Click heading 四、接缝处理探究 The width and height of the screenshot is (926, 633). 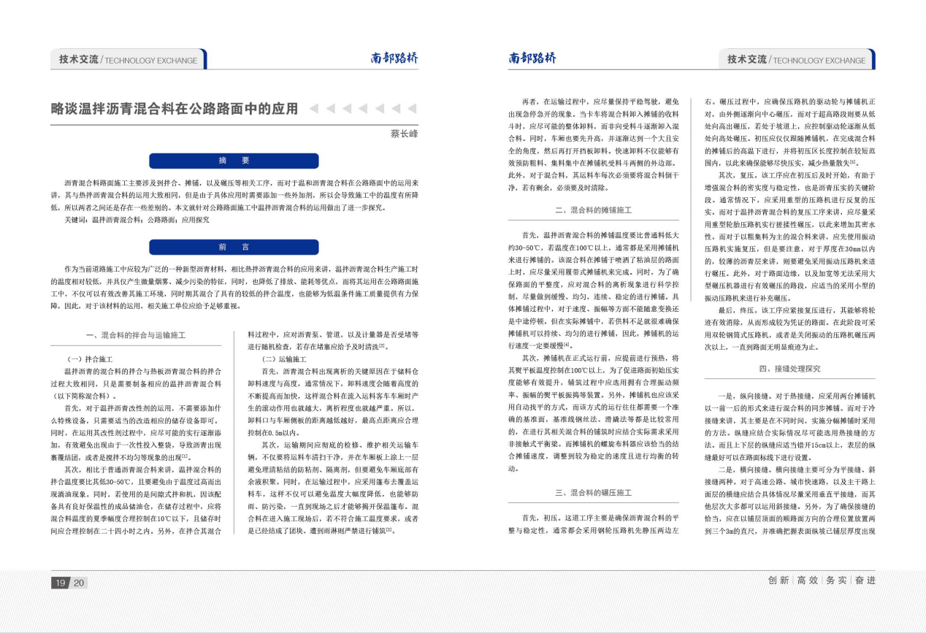(x=789, y=369)
